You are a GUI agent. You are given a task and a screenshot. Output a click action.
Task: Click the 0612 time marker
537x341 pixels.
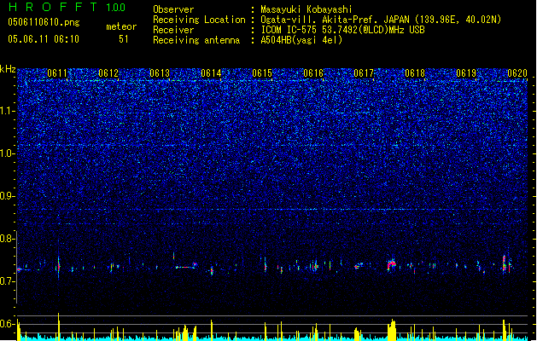click(108, 73)
